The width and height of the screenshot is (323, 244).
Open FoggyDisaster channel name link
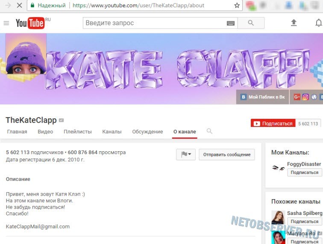304,164
